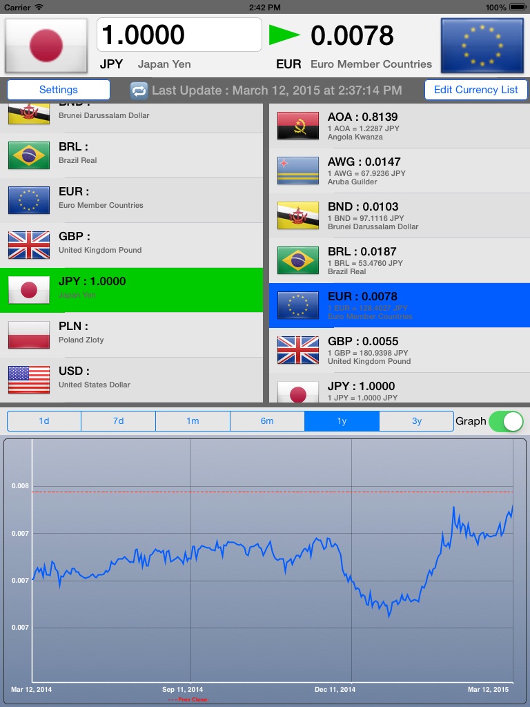Screen dimensions: 530x707
Task: Tap the Dec 11, 2014 axis label
Action: point(335,690)
